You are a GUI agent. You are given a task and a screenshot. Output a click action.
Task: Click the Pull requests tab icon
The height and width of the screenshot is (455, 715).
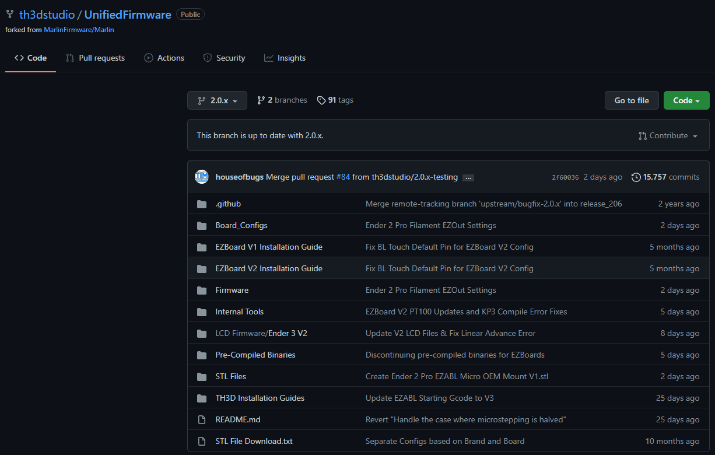[x=70, y=58]
